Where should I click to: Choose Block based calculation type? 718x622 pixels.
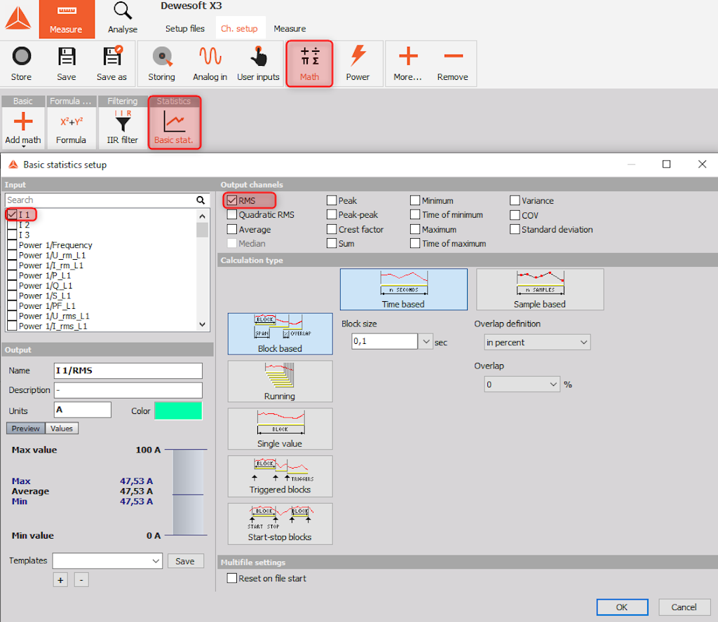point(280,334)
